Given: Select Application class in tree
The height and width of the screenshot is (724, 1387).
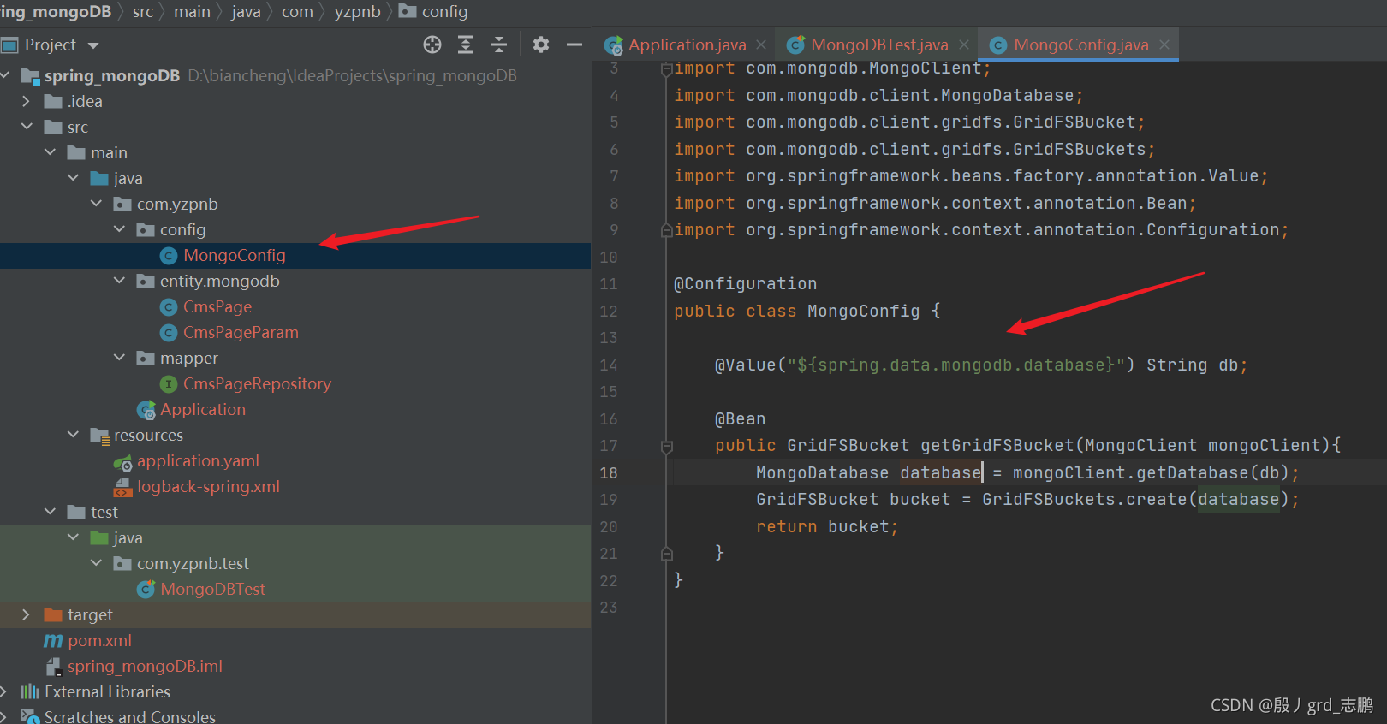Looking at the screenshot, I should [x=203, y=409].
